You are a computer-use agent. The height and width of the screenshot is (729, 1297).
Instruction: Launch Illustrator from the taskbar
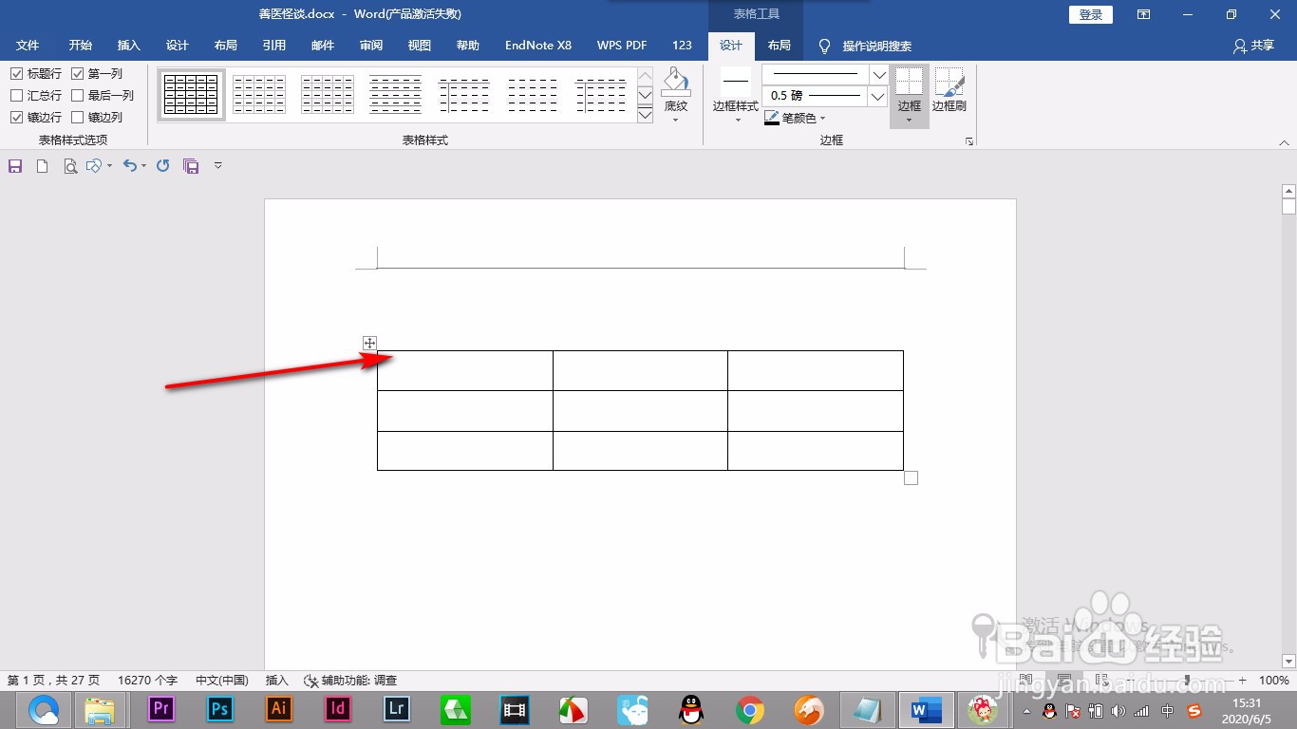coord(279,708)
